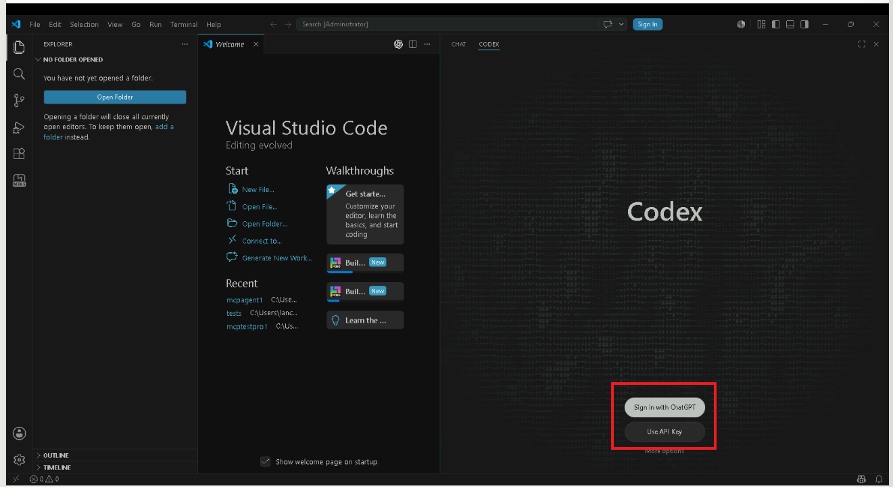The width and height of the screenshot is (893, 487).
Task: Click the blue Sign In button
Action: click(x=648, y=24)
